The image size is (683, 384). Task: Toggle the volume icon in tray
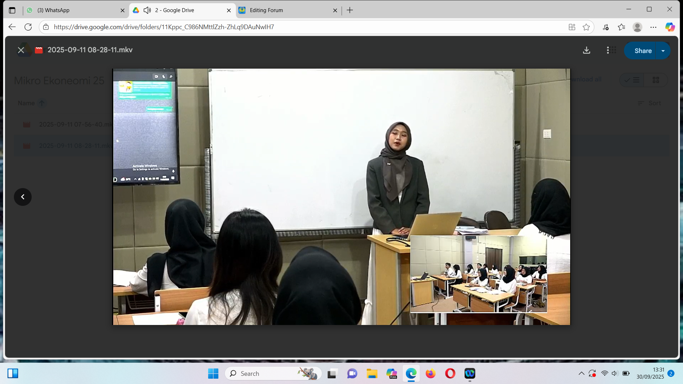(615, 373)
